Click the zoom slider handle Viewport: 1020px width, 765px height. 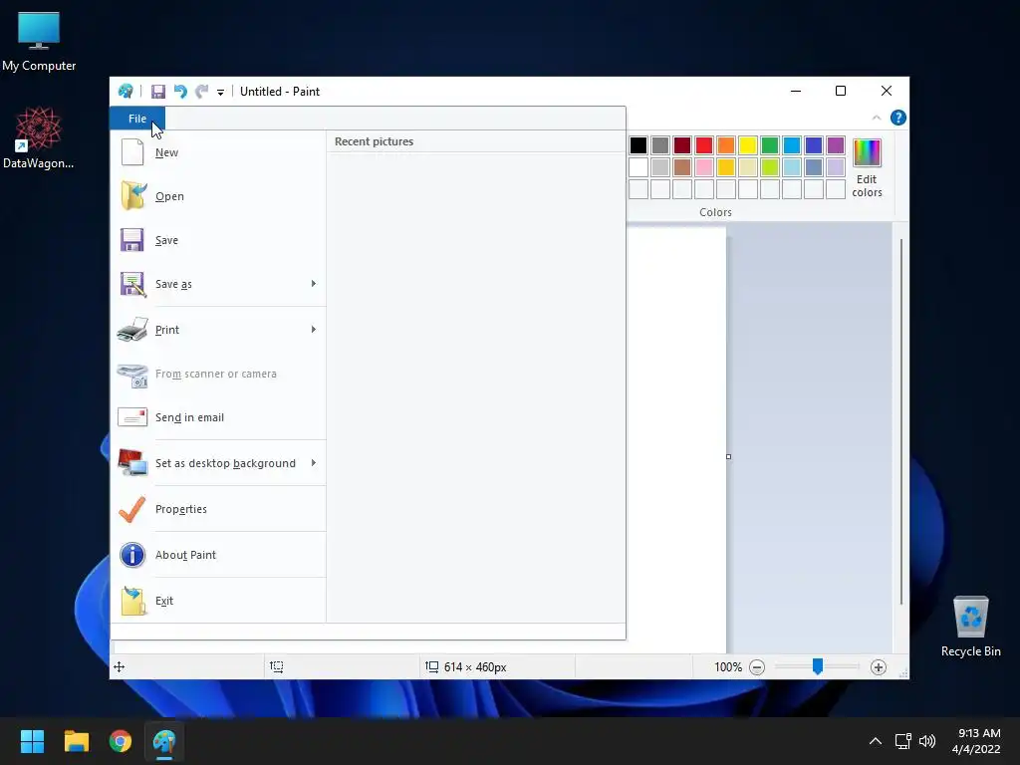[x=817, y=666]
